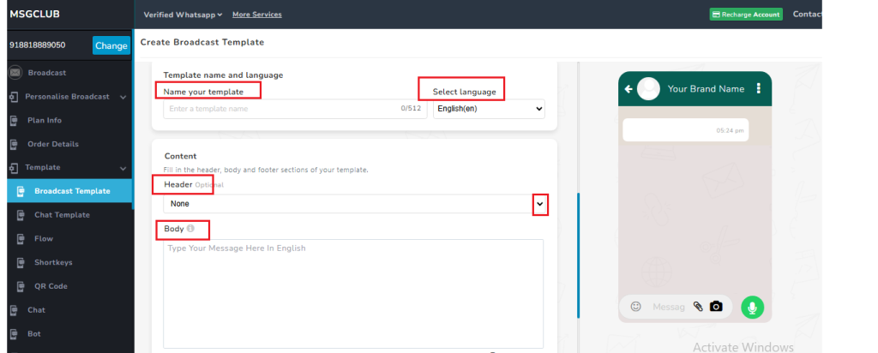Open the Select language dropdown
878x353 pixels.
coord(489,109)
